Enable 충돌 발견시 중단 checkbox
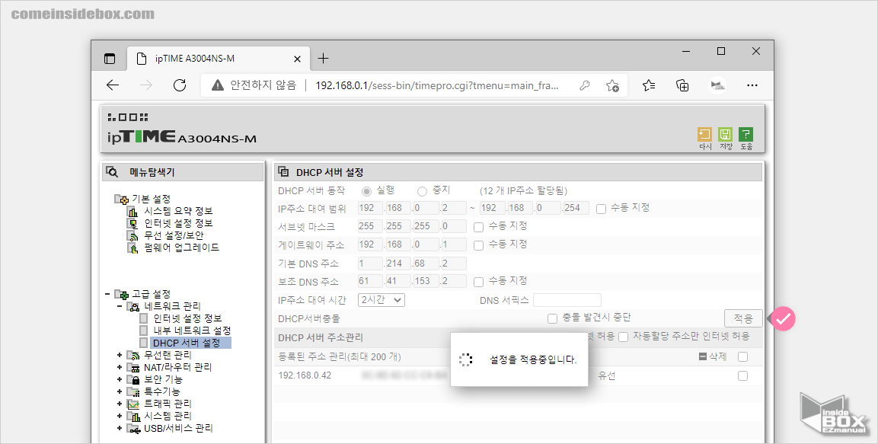 (x=552, y=318)
